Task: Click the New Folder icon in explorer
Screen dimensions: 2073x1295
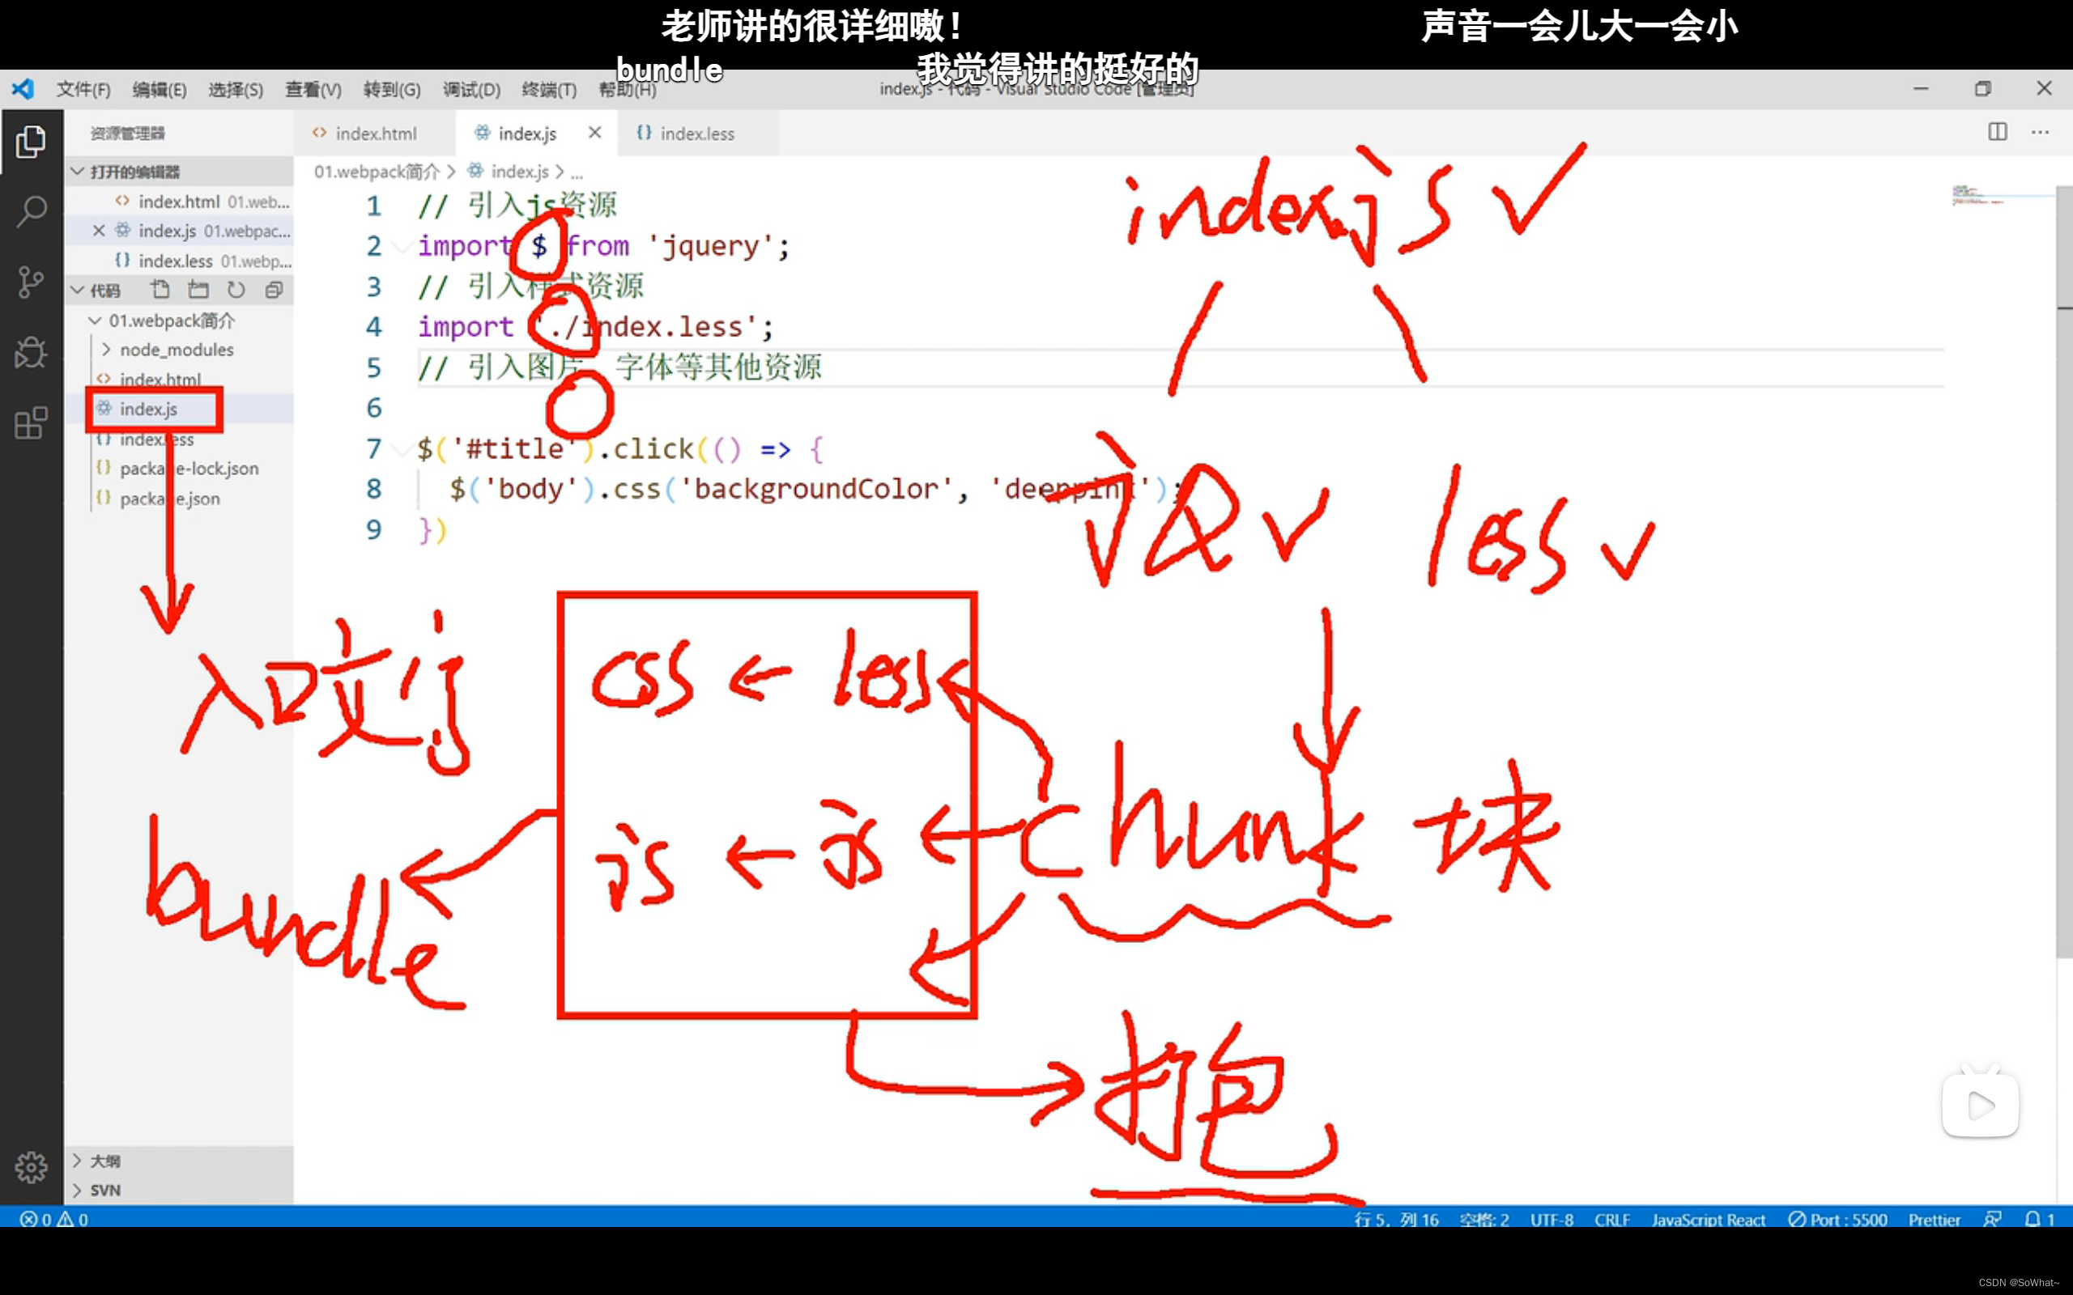Action: click(x=198, y=290)
